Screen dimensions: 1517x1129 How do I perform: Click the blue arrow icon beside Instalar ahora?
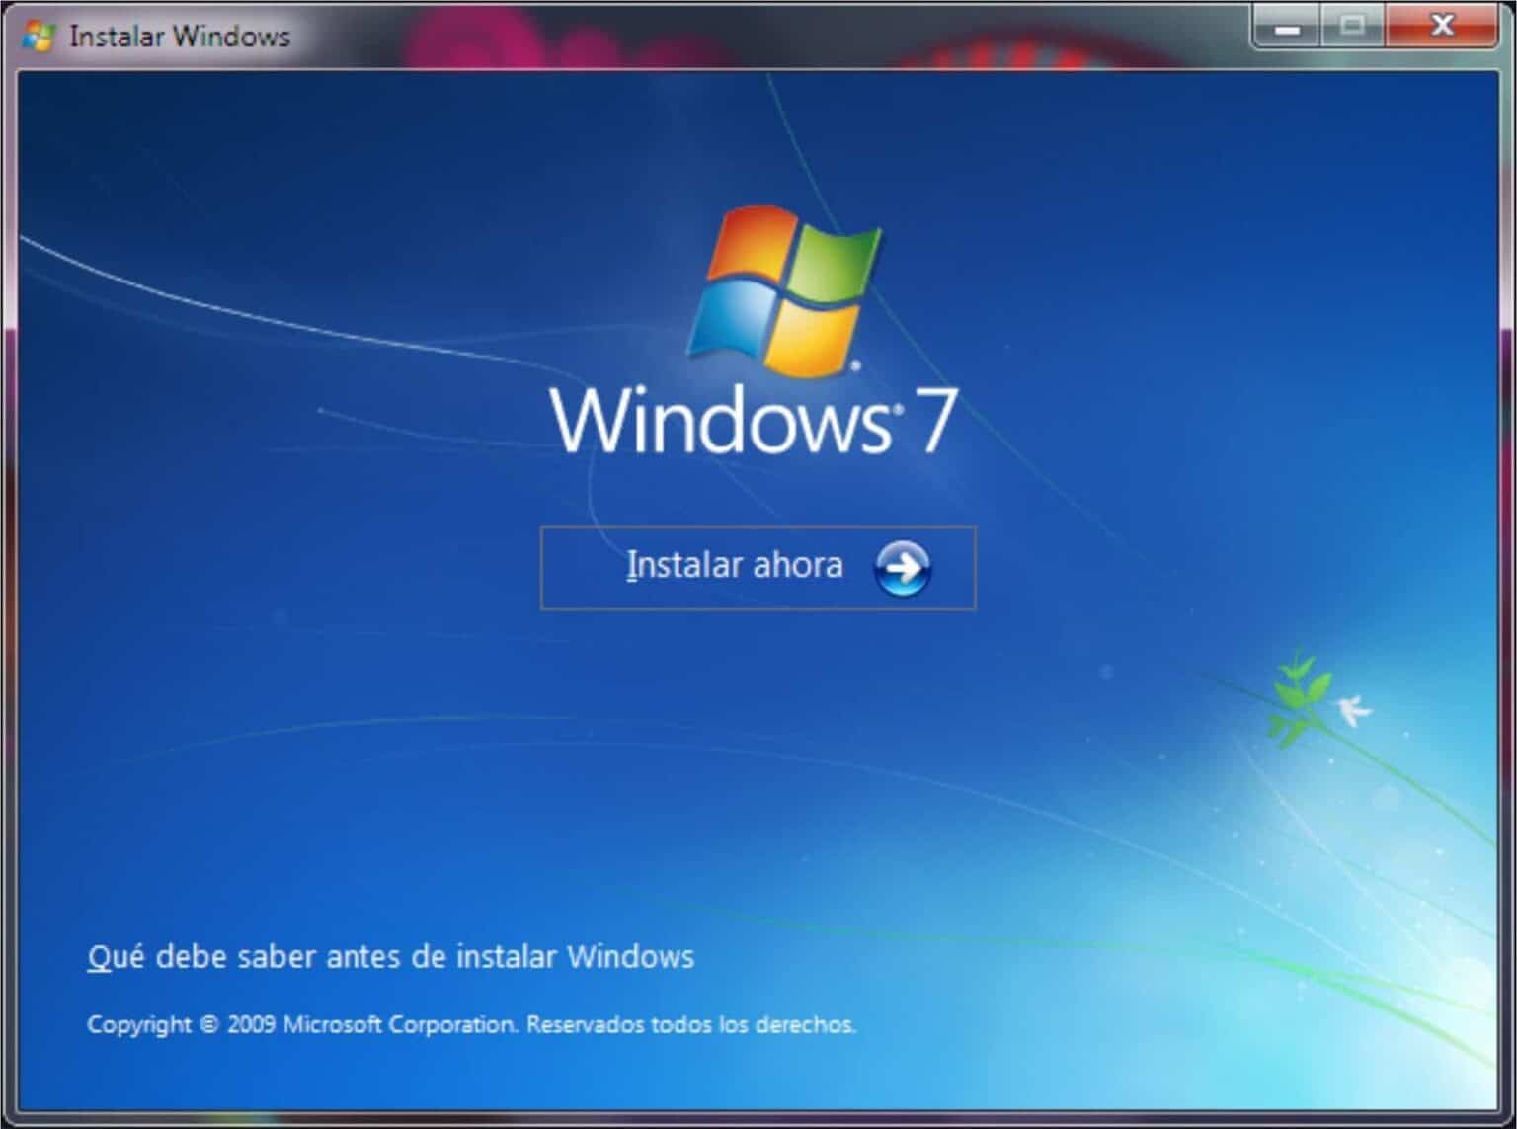point(902,568)
